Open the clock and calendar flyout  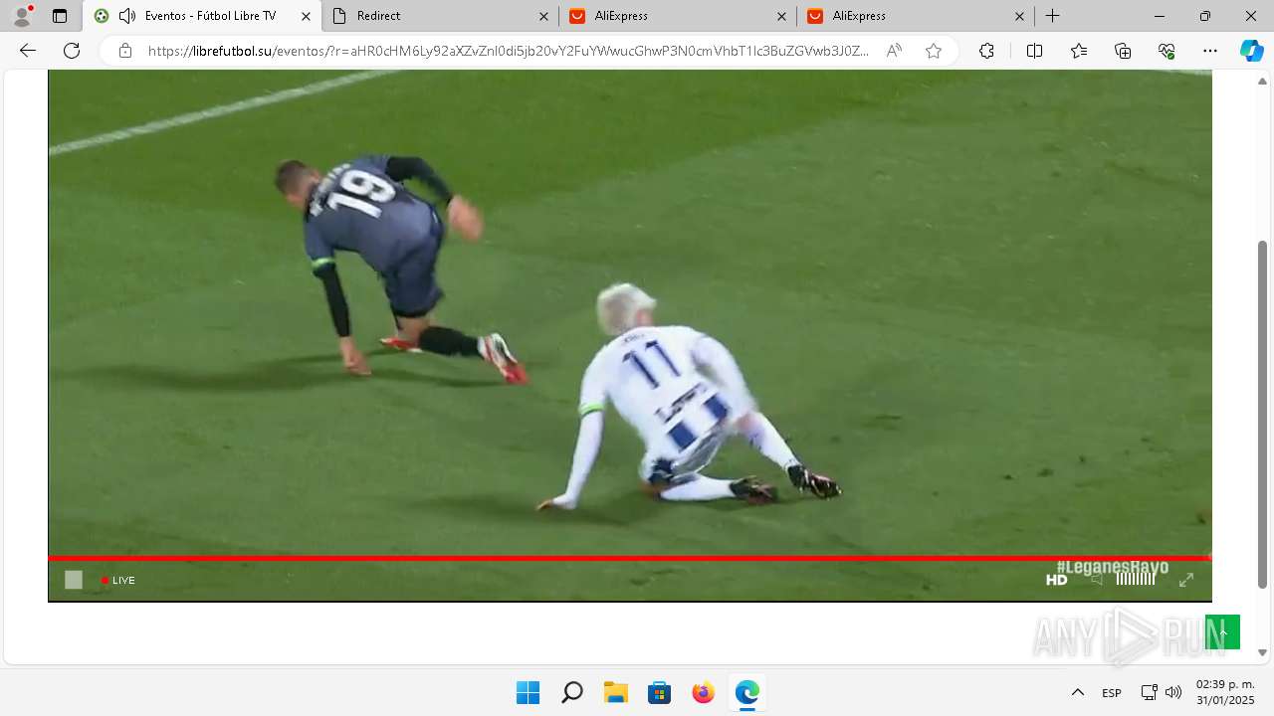tap(1225, 692)
